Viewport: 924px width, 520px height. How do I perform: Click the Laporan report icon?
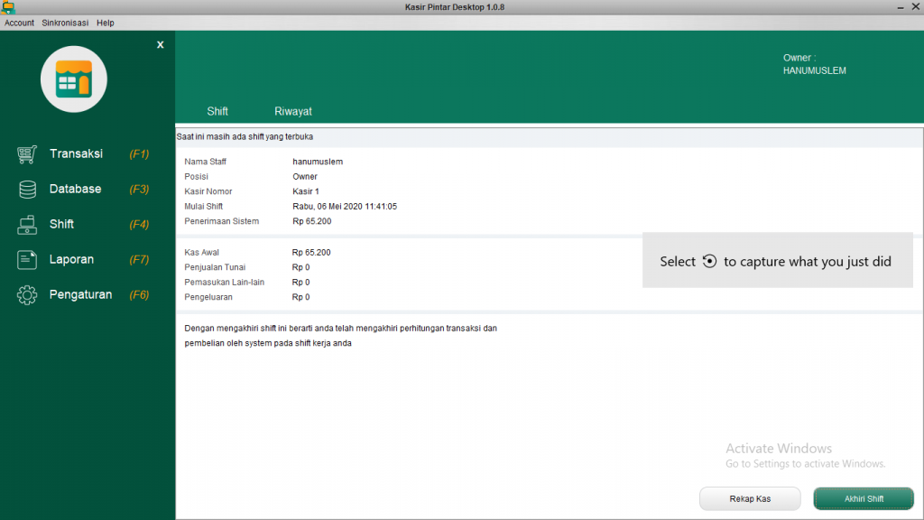coord(26,259)
